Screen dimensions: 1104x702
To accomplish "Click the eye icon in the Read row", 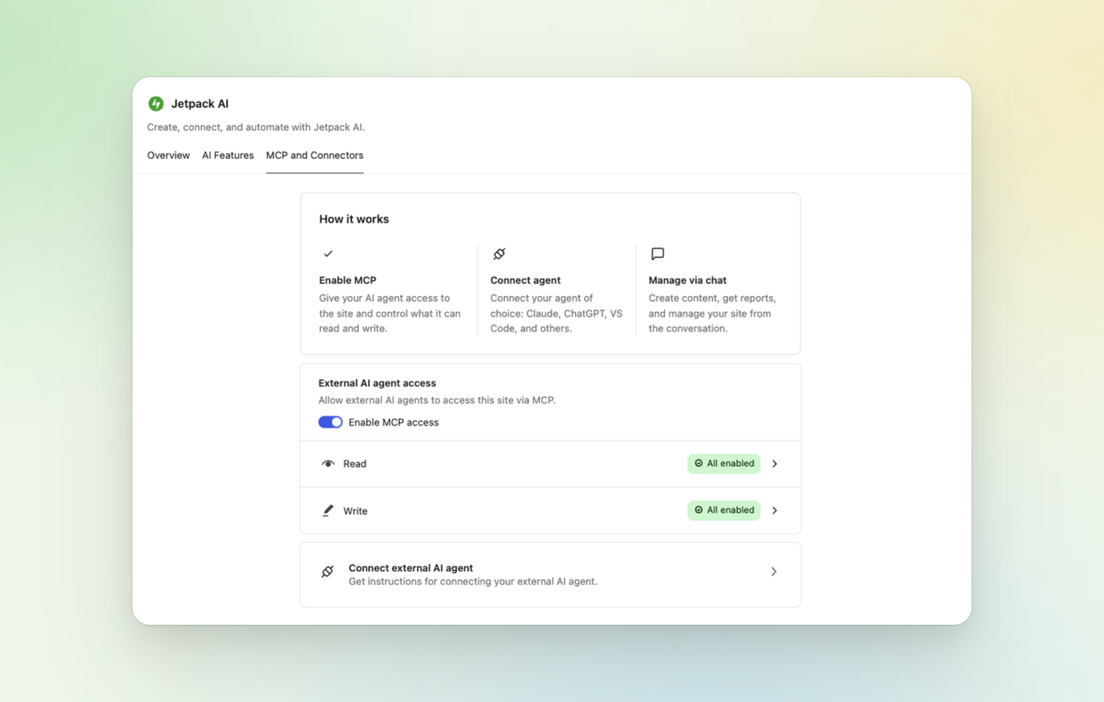I will (x=328, y=464).
